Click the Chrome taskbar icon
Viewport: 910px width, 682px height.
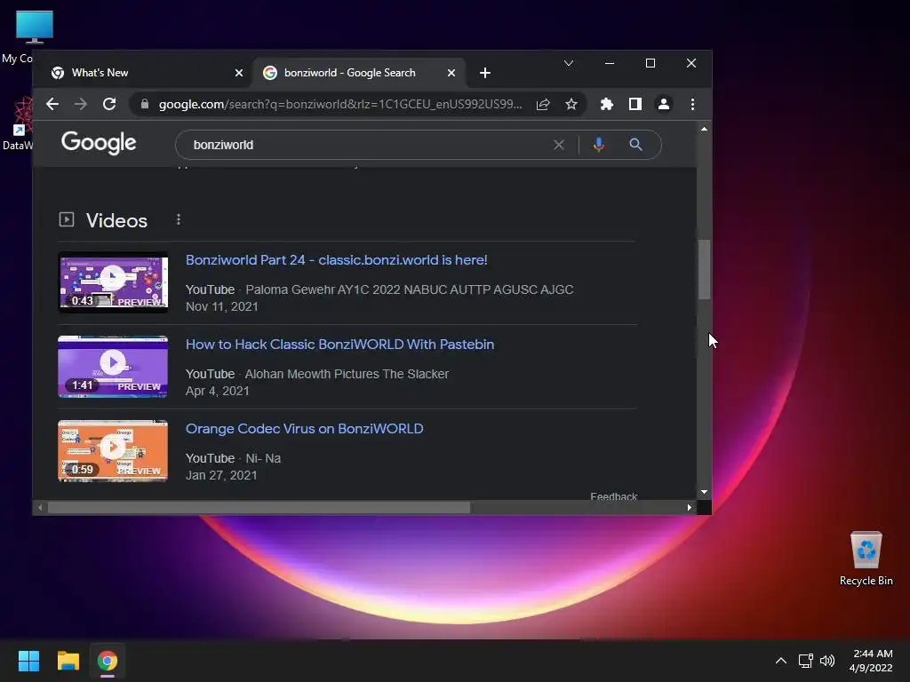click(x=108, y=661)
